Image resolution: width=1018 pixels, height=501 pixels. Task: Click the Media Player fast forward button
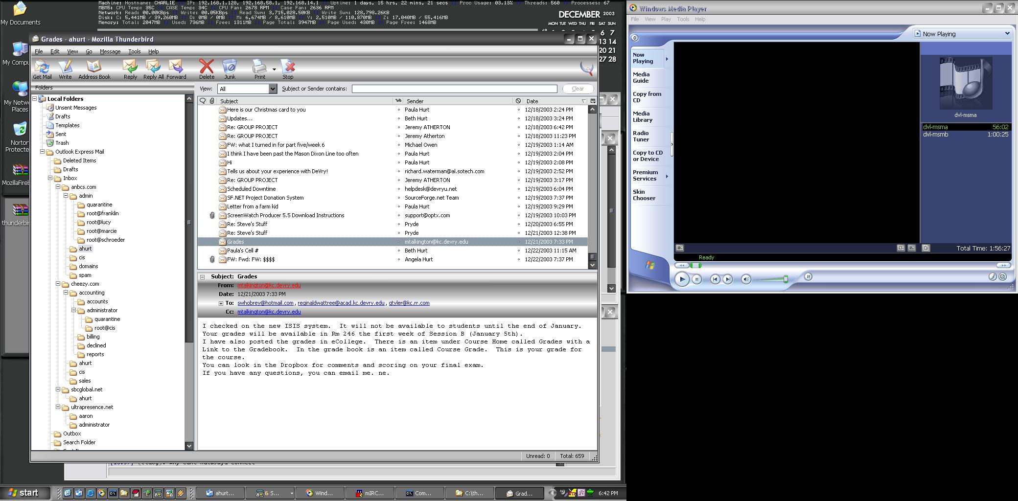point(1003,265)
